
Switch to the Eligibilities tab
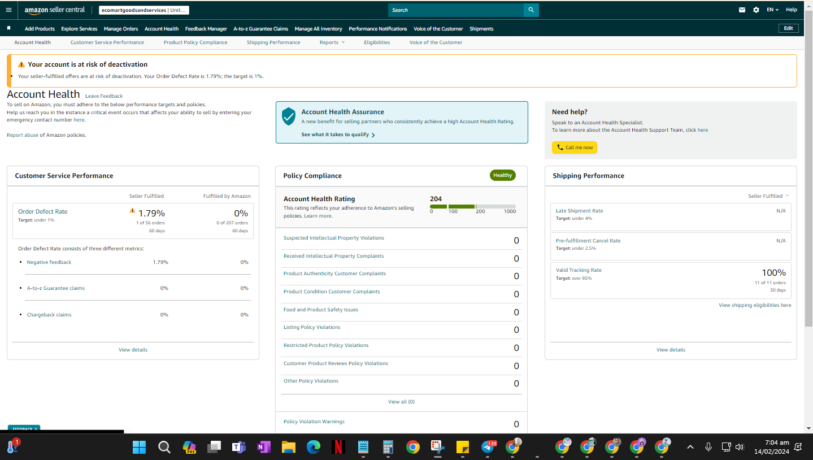(377, 42)
